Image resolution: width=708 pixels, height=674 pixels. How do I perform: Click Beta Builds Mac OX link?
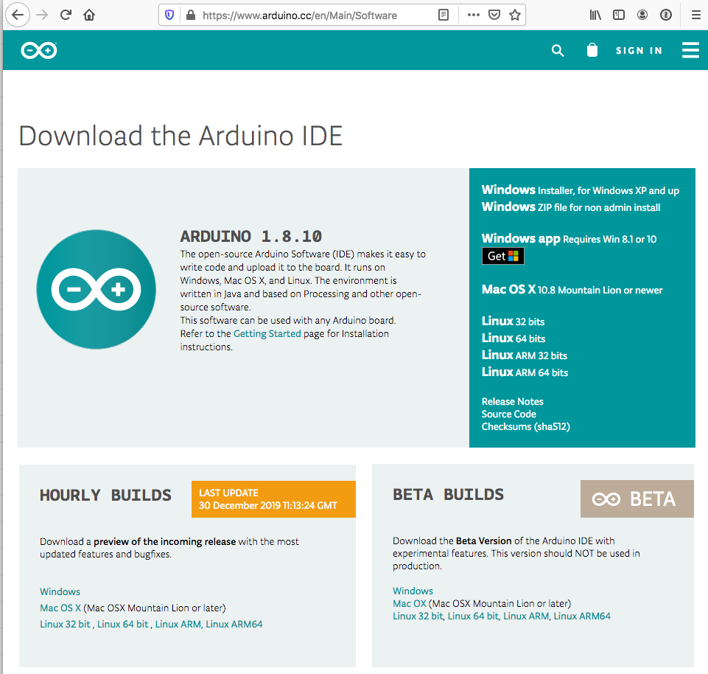pyautogui.click(x=410, y=603)
